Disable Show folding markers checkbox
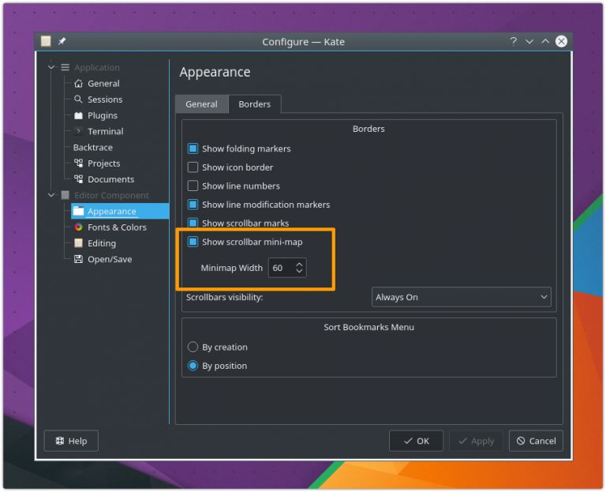This screenshot has width=606, height=492. pyautogui.click(x=193, y=148)
